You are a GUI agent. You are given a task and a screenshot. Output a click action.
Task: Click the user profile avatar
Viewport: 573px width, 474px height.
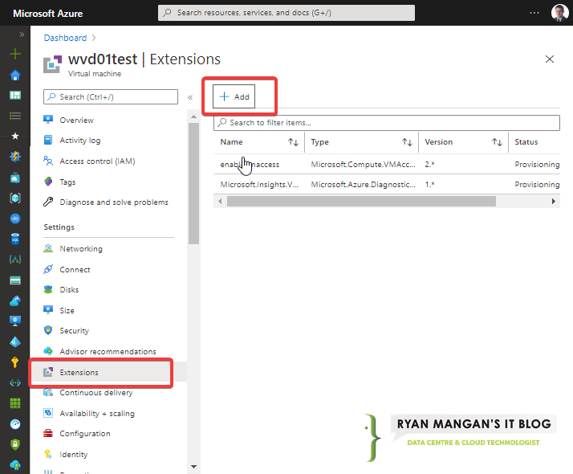pos(559,12)
